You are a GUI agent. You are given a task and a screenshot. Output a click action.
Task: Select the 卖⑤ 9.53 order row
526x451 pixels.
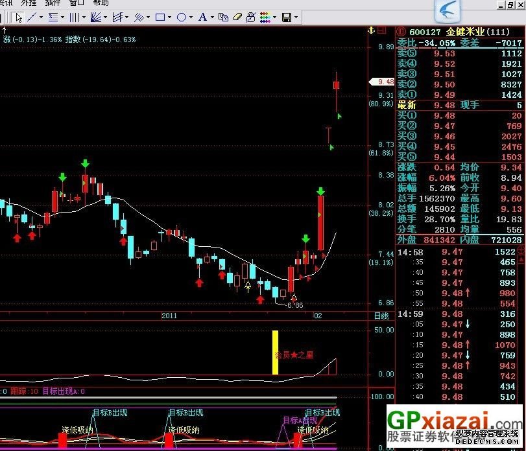point(460,53)
